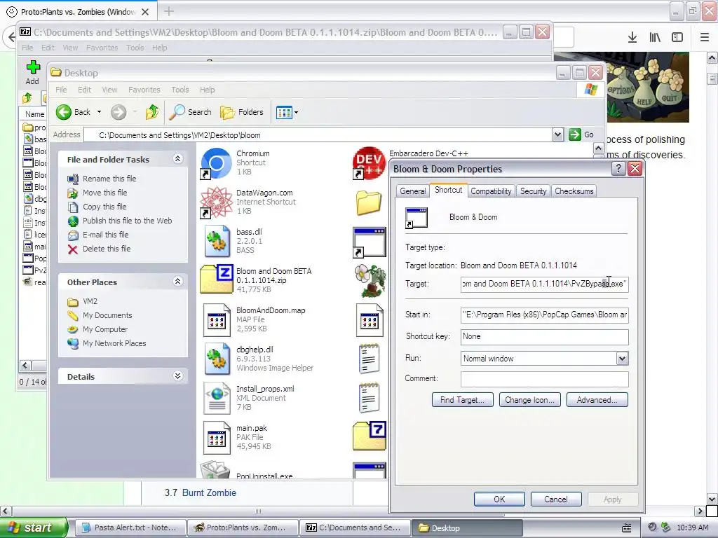Open My Network Places link
Image resolution: width=718 pixels, height=538 pixels.
(x=114, y=343)
